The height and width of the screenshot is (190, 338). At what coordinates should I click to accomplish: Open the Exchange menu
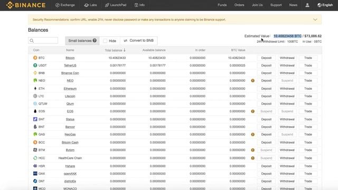point(65,5)
